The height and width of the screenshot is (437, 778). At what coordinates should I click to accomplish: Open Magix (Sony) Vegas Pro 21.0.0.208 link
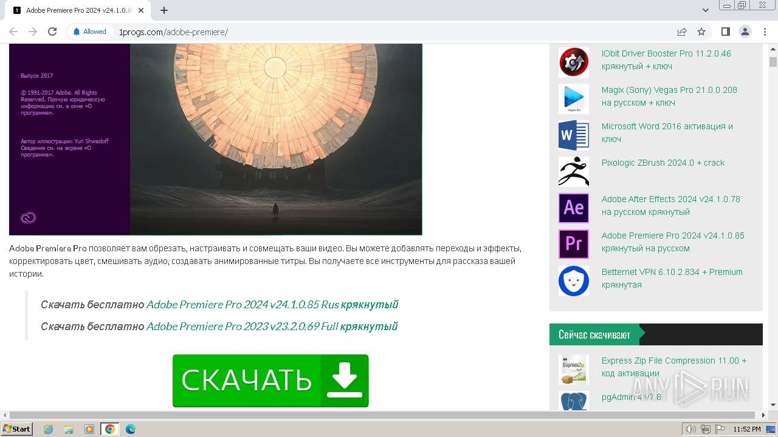coord(669,96)
